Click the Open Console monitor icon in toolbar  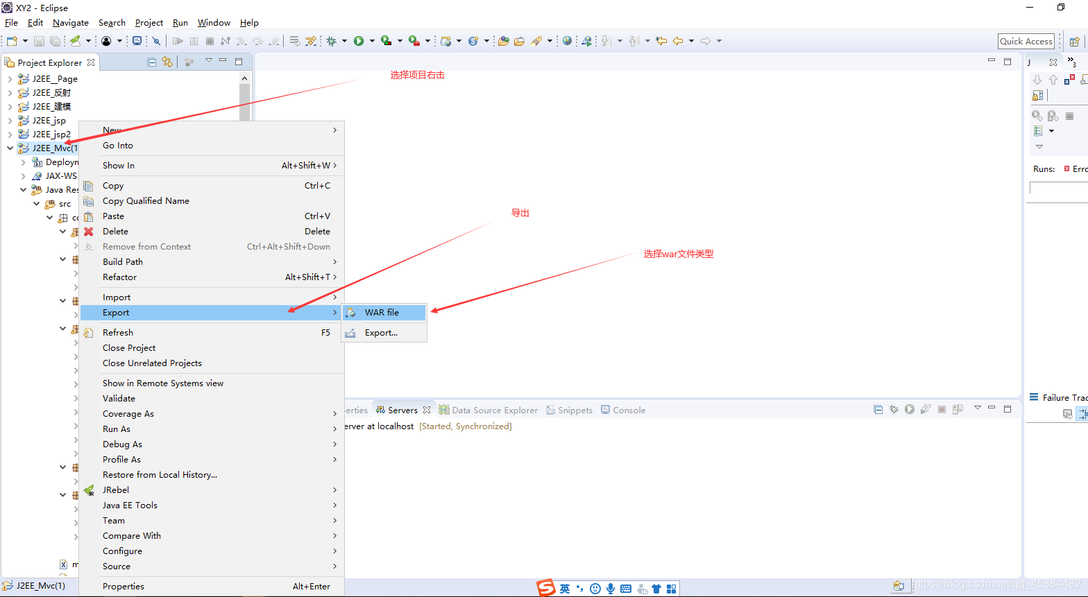coord(137,41)
